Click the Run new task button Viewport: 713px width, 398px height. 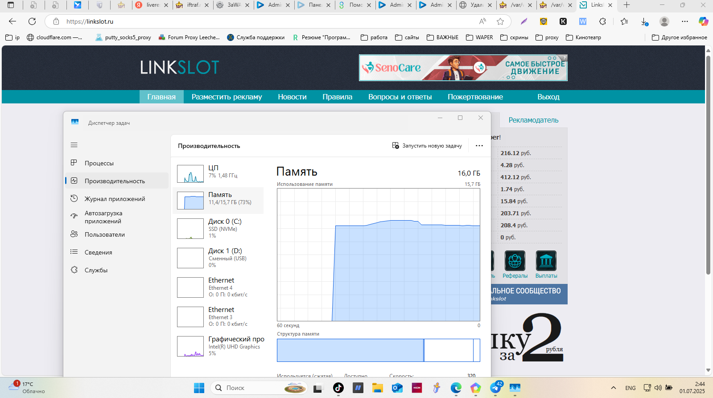tap(427, 146)
